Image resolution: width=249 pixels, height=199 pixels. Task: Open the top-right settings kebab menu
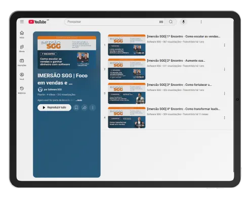click(201, 22)
